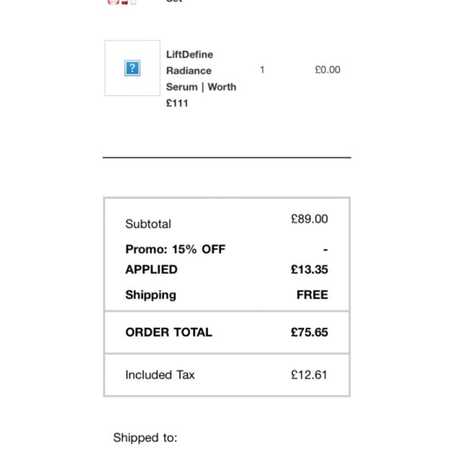
Task: Click the cut-off "Set" product text at top
Action: [x=173, y=2]
